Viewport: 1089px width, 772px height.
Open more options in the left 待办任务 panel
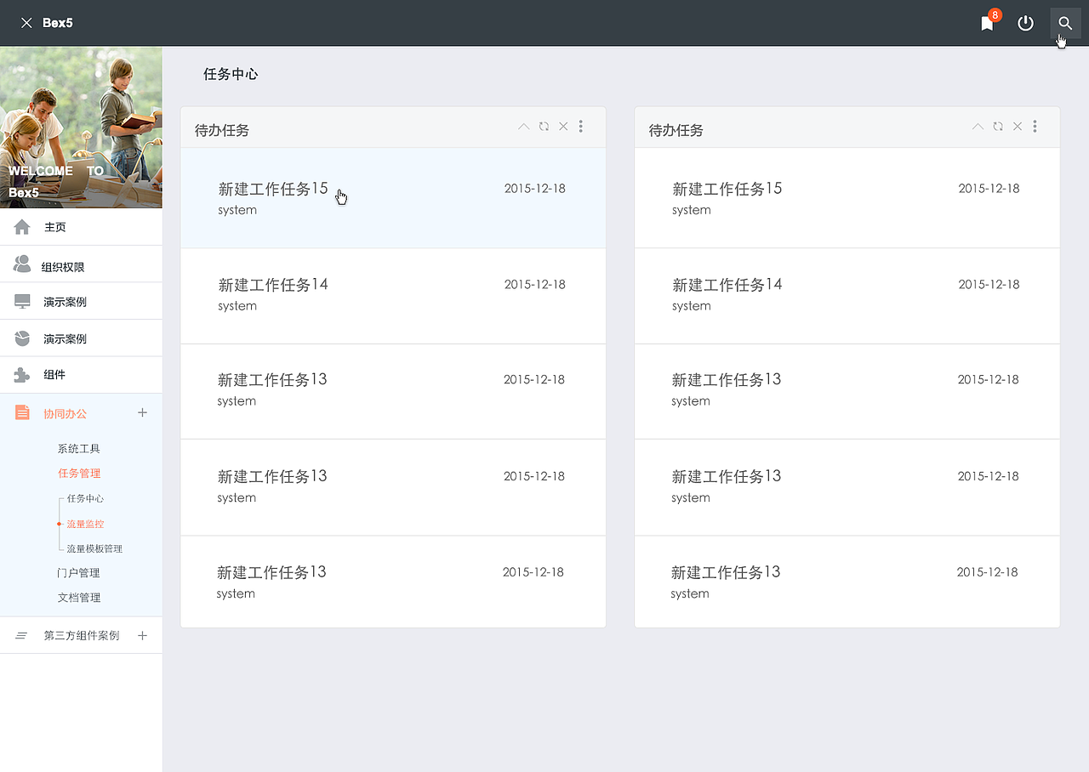click(581, 126)
